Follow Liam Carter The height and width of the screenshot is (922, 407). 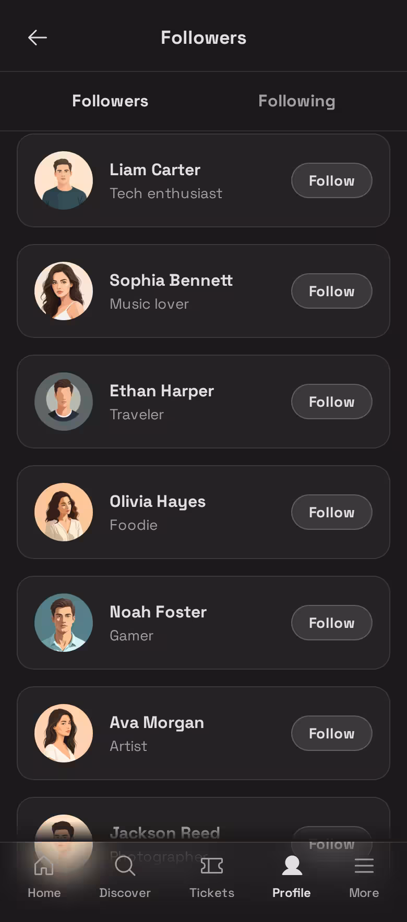(x=331, y=181)
